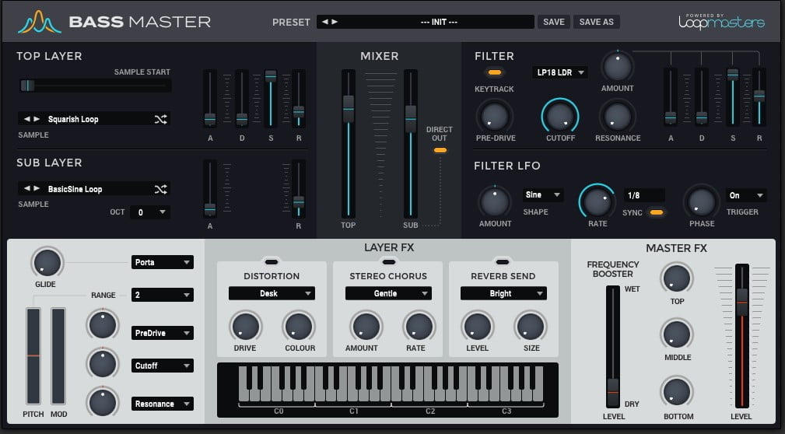785x434 pixels.
Task: Click the Top Layer sample shuffle icon
Action: 160,119
